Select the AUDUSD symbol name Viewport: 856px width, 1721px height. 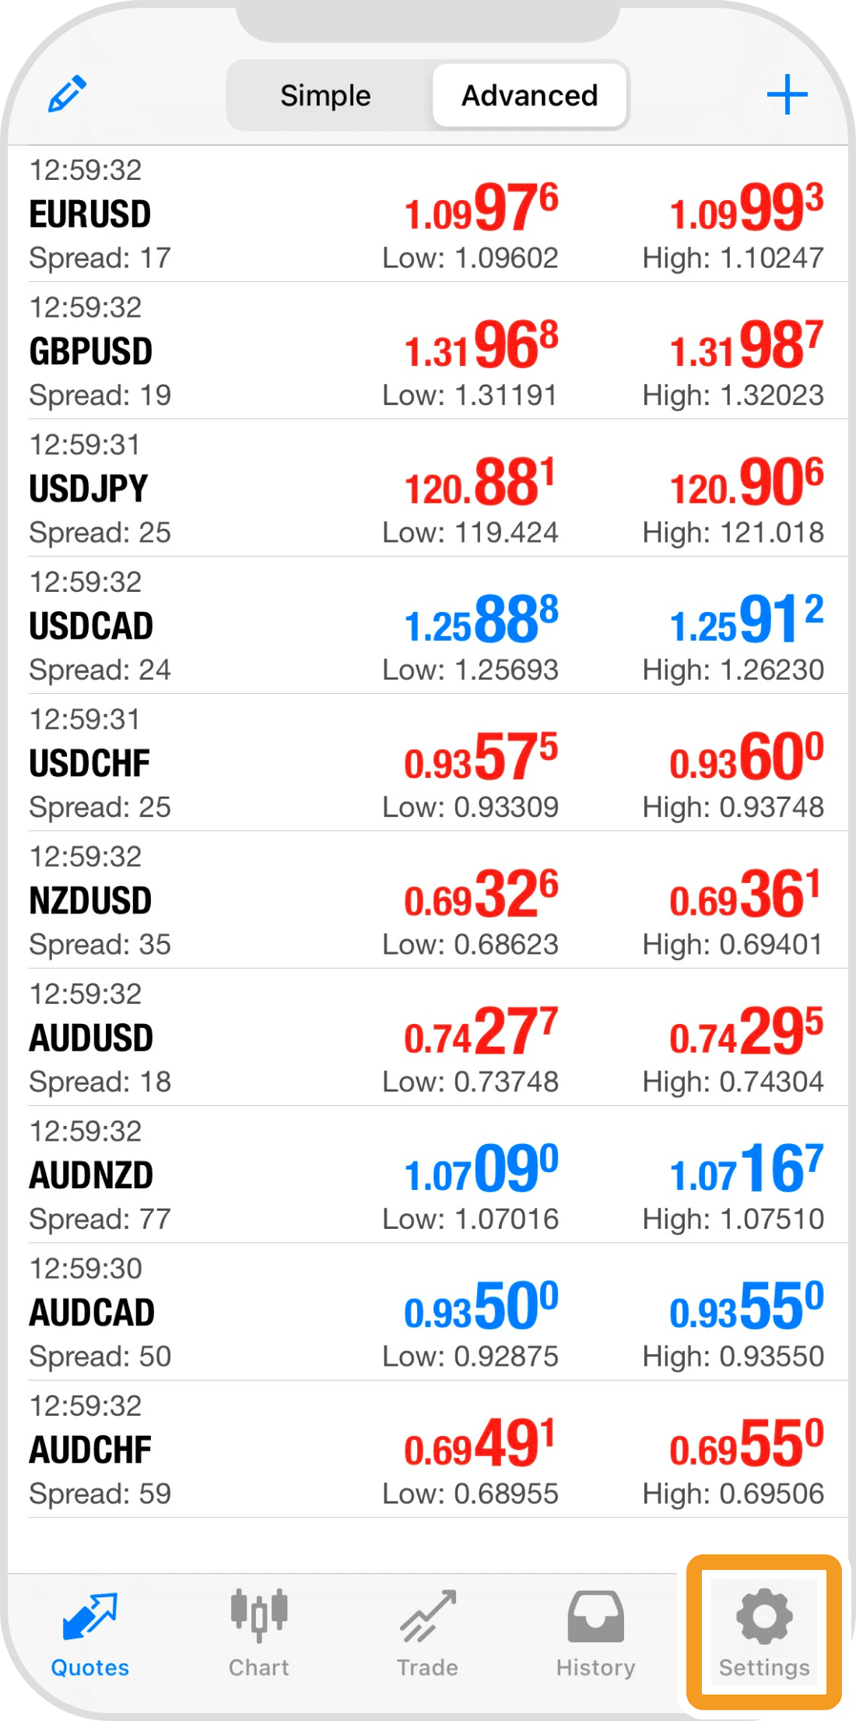(91, 1038)
